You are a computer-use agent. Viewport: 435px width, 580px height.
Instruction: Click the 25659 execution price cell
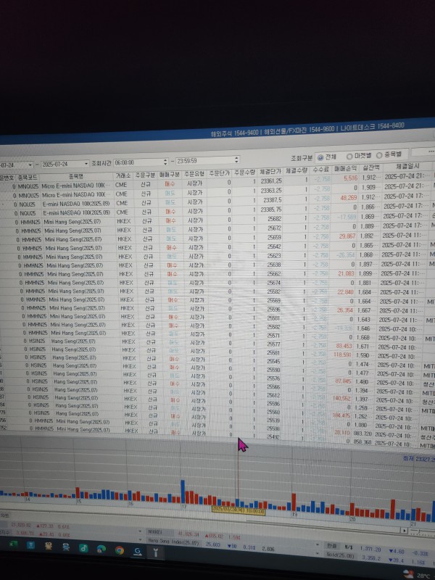[x=271, y=237]
